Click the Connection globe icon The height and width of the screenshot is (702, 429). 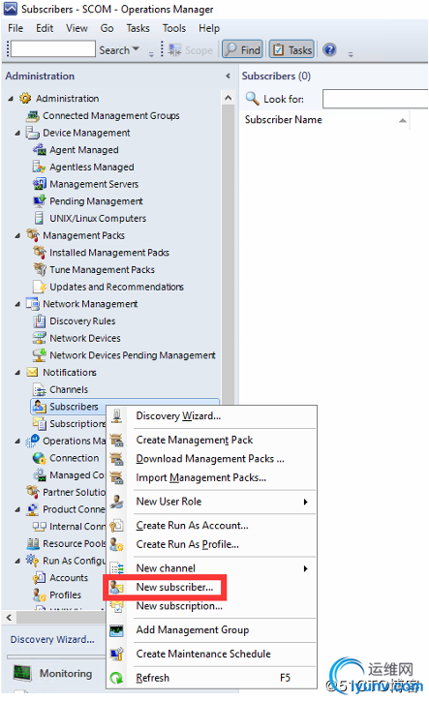40,458
